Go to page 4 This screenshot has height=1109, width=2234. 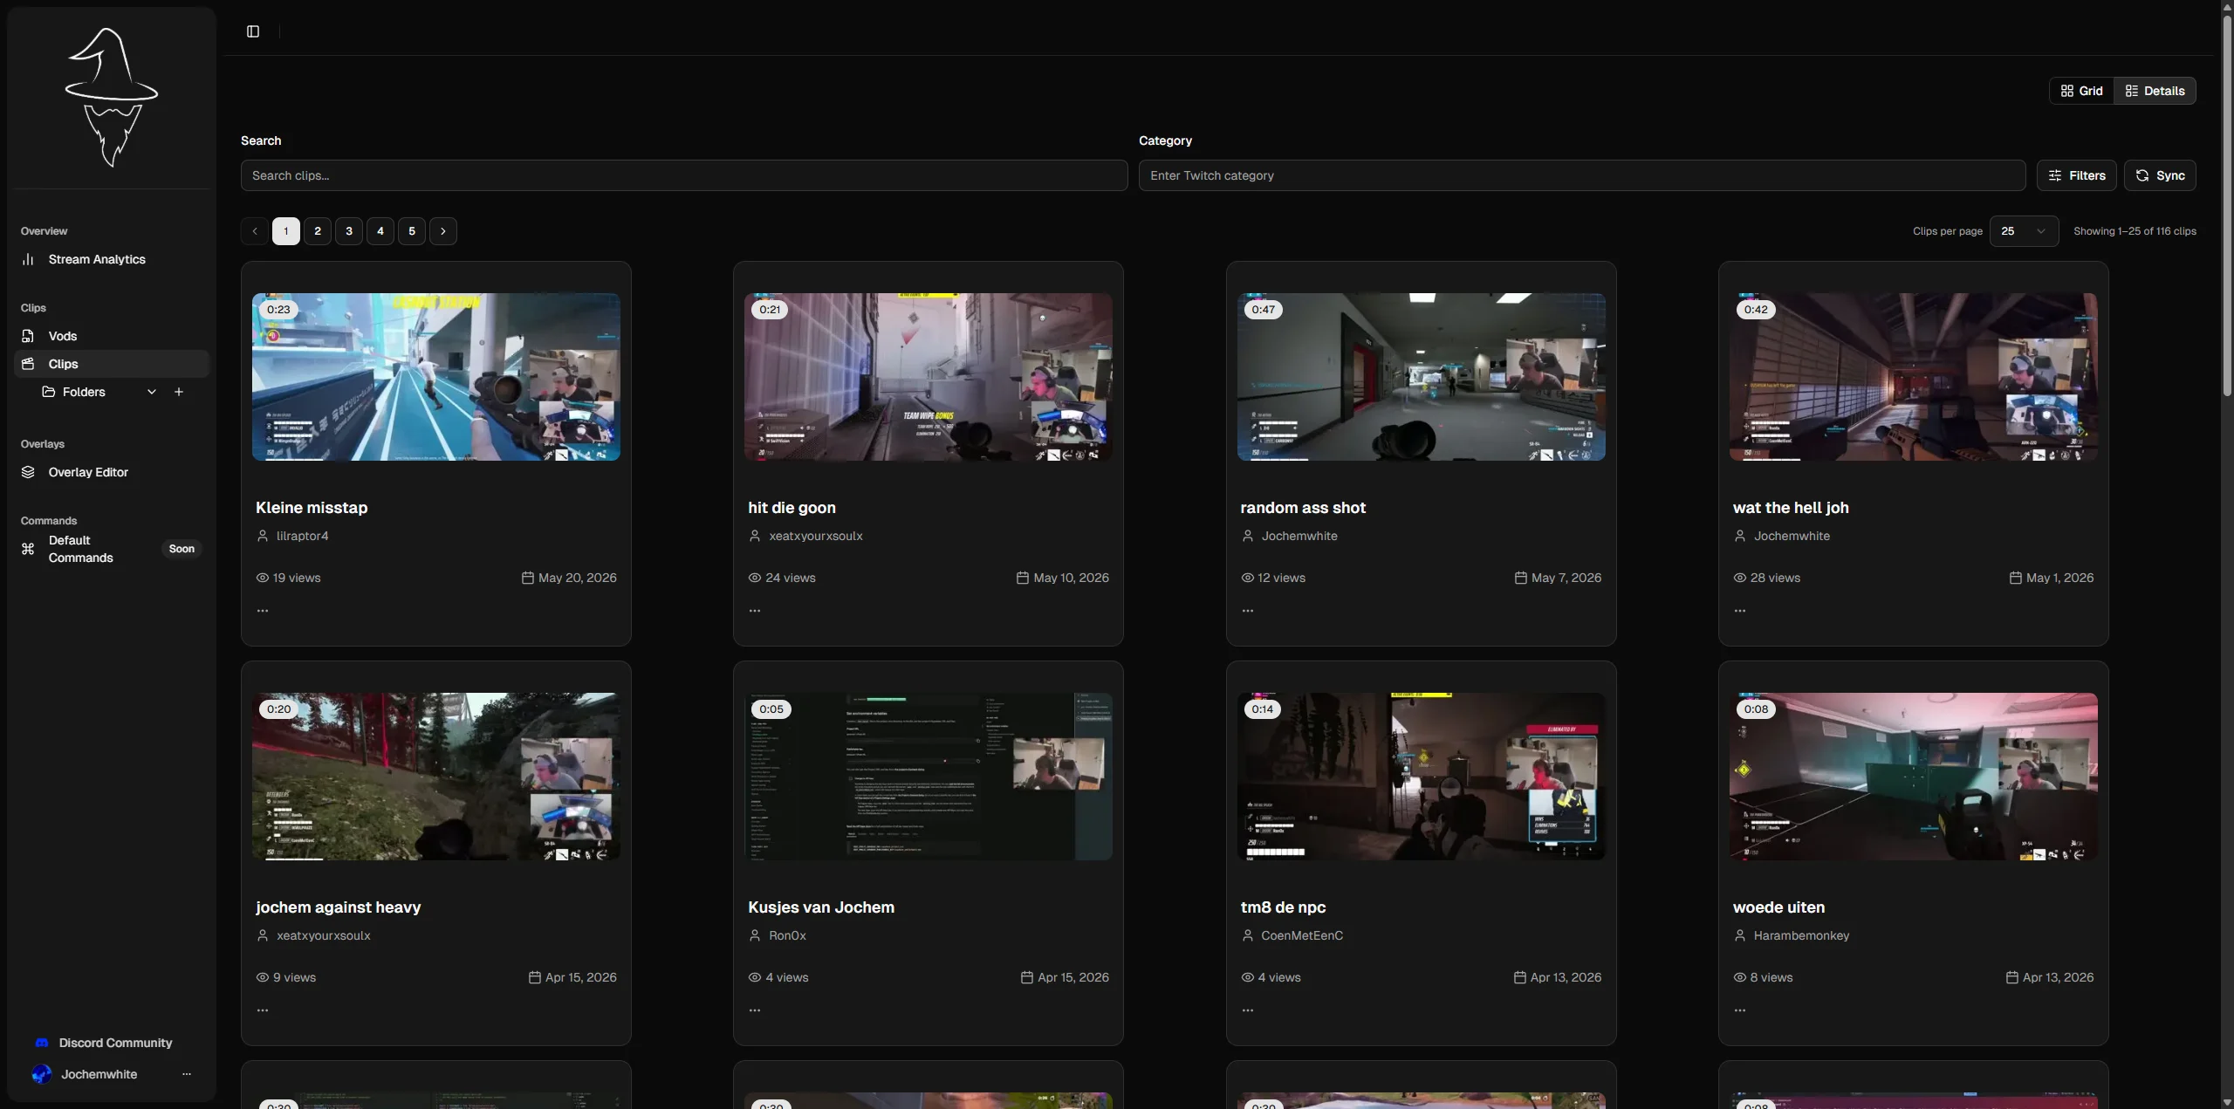(x=380, y=231)
